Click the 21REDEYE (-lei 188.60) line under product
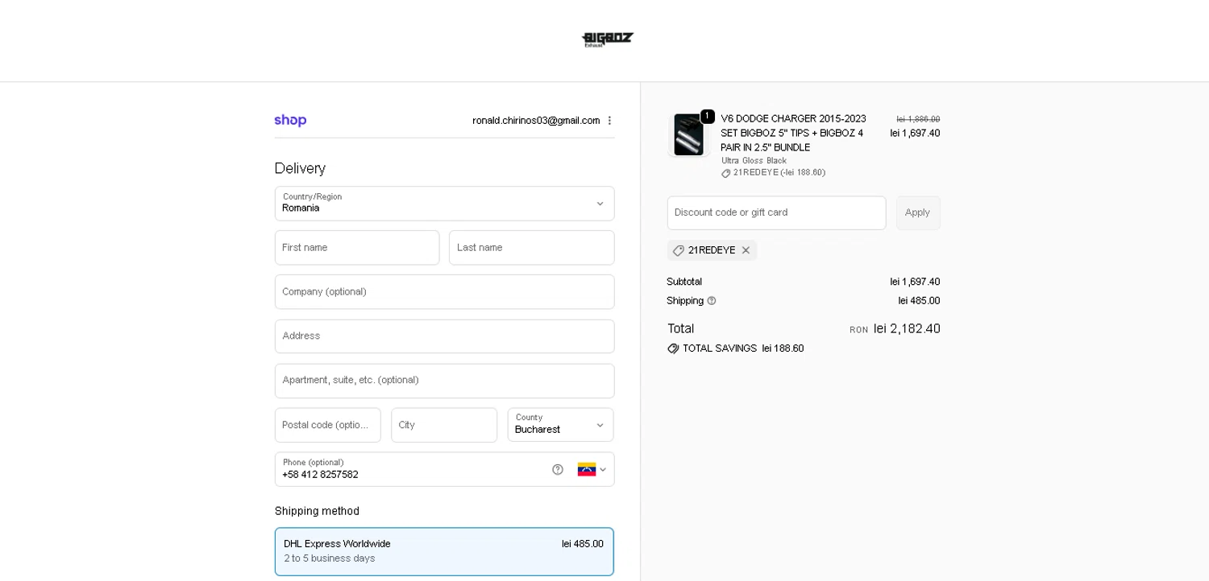This screenshot has width=1209, height=581. (774, 173)
